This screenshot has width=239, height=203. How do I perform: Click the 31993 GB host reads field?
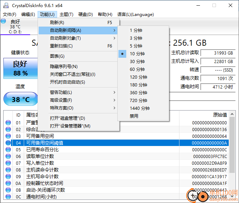(218, 53)
